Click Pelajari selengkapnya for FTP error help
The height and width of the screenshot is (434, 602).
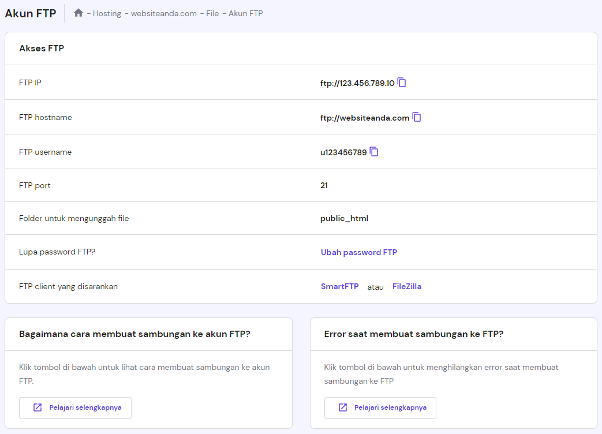coord(390,407)
